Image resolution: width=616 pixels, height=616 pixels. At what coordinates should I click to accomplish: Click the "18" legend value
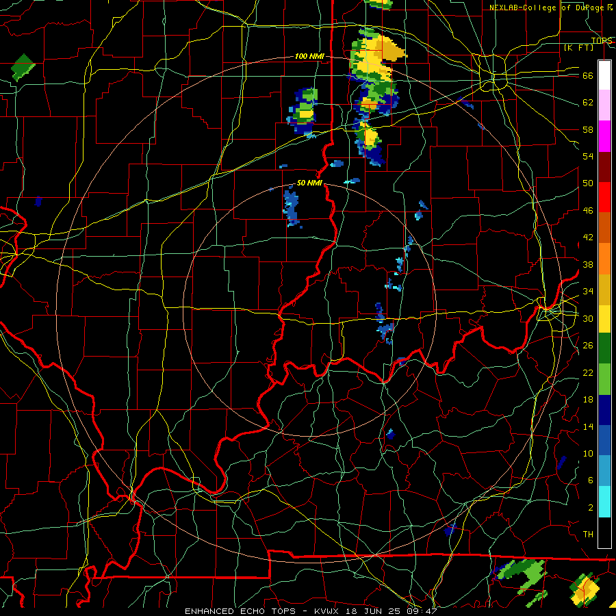588,400
